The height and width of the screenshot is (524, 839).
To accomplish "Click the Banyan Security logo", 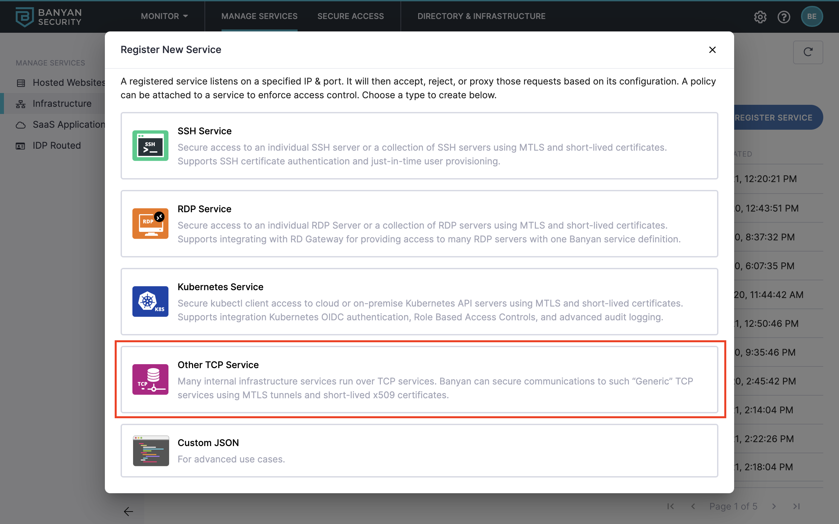I will (49, 17).
